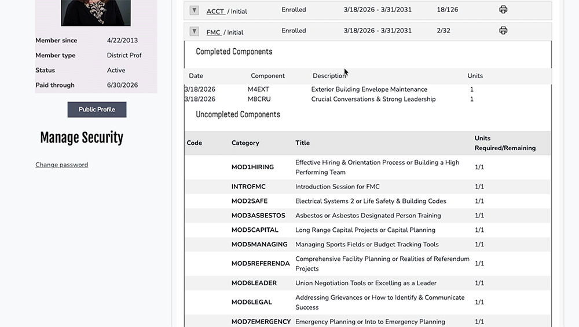Image resolution: width=579 pixels, height=327 pixels.
Task: Select the MOD5REFERENDA category
Action: 261,264
